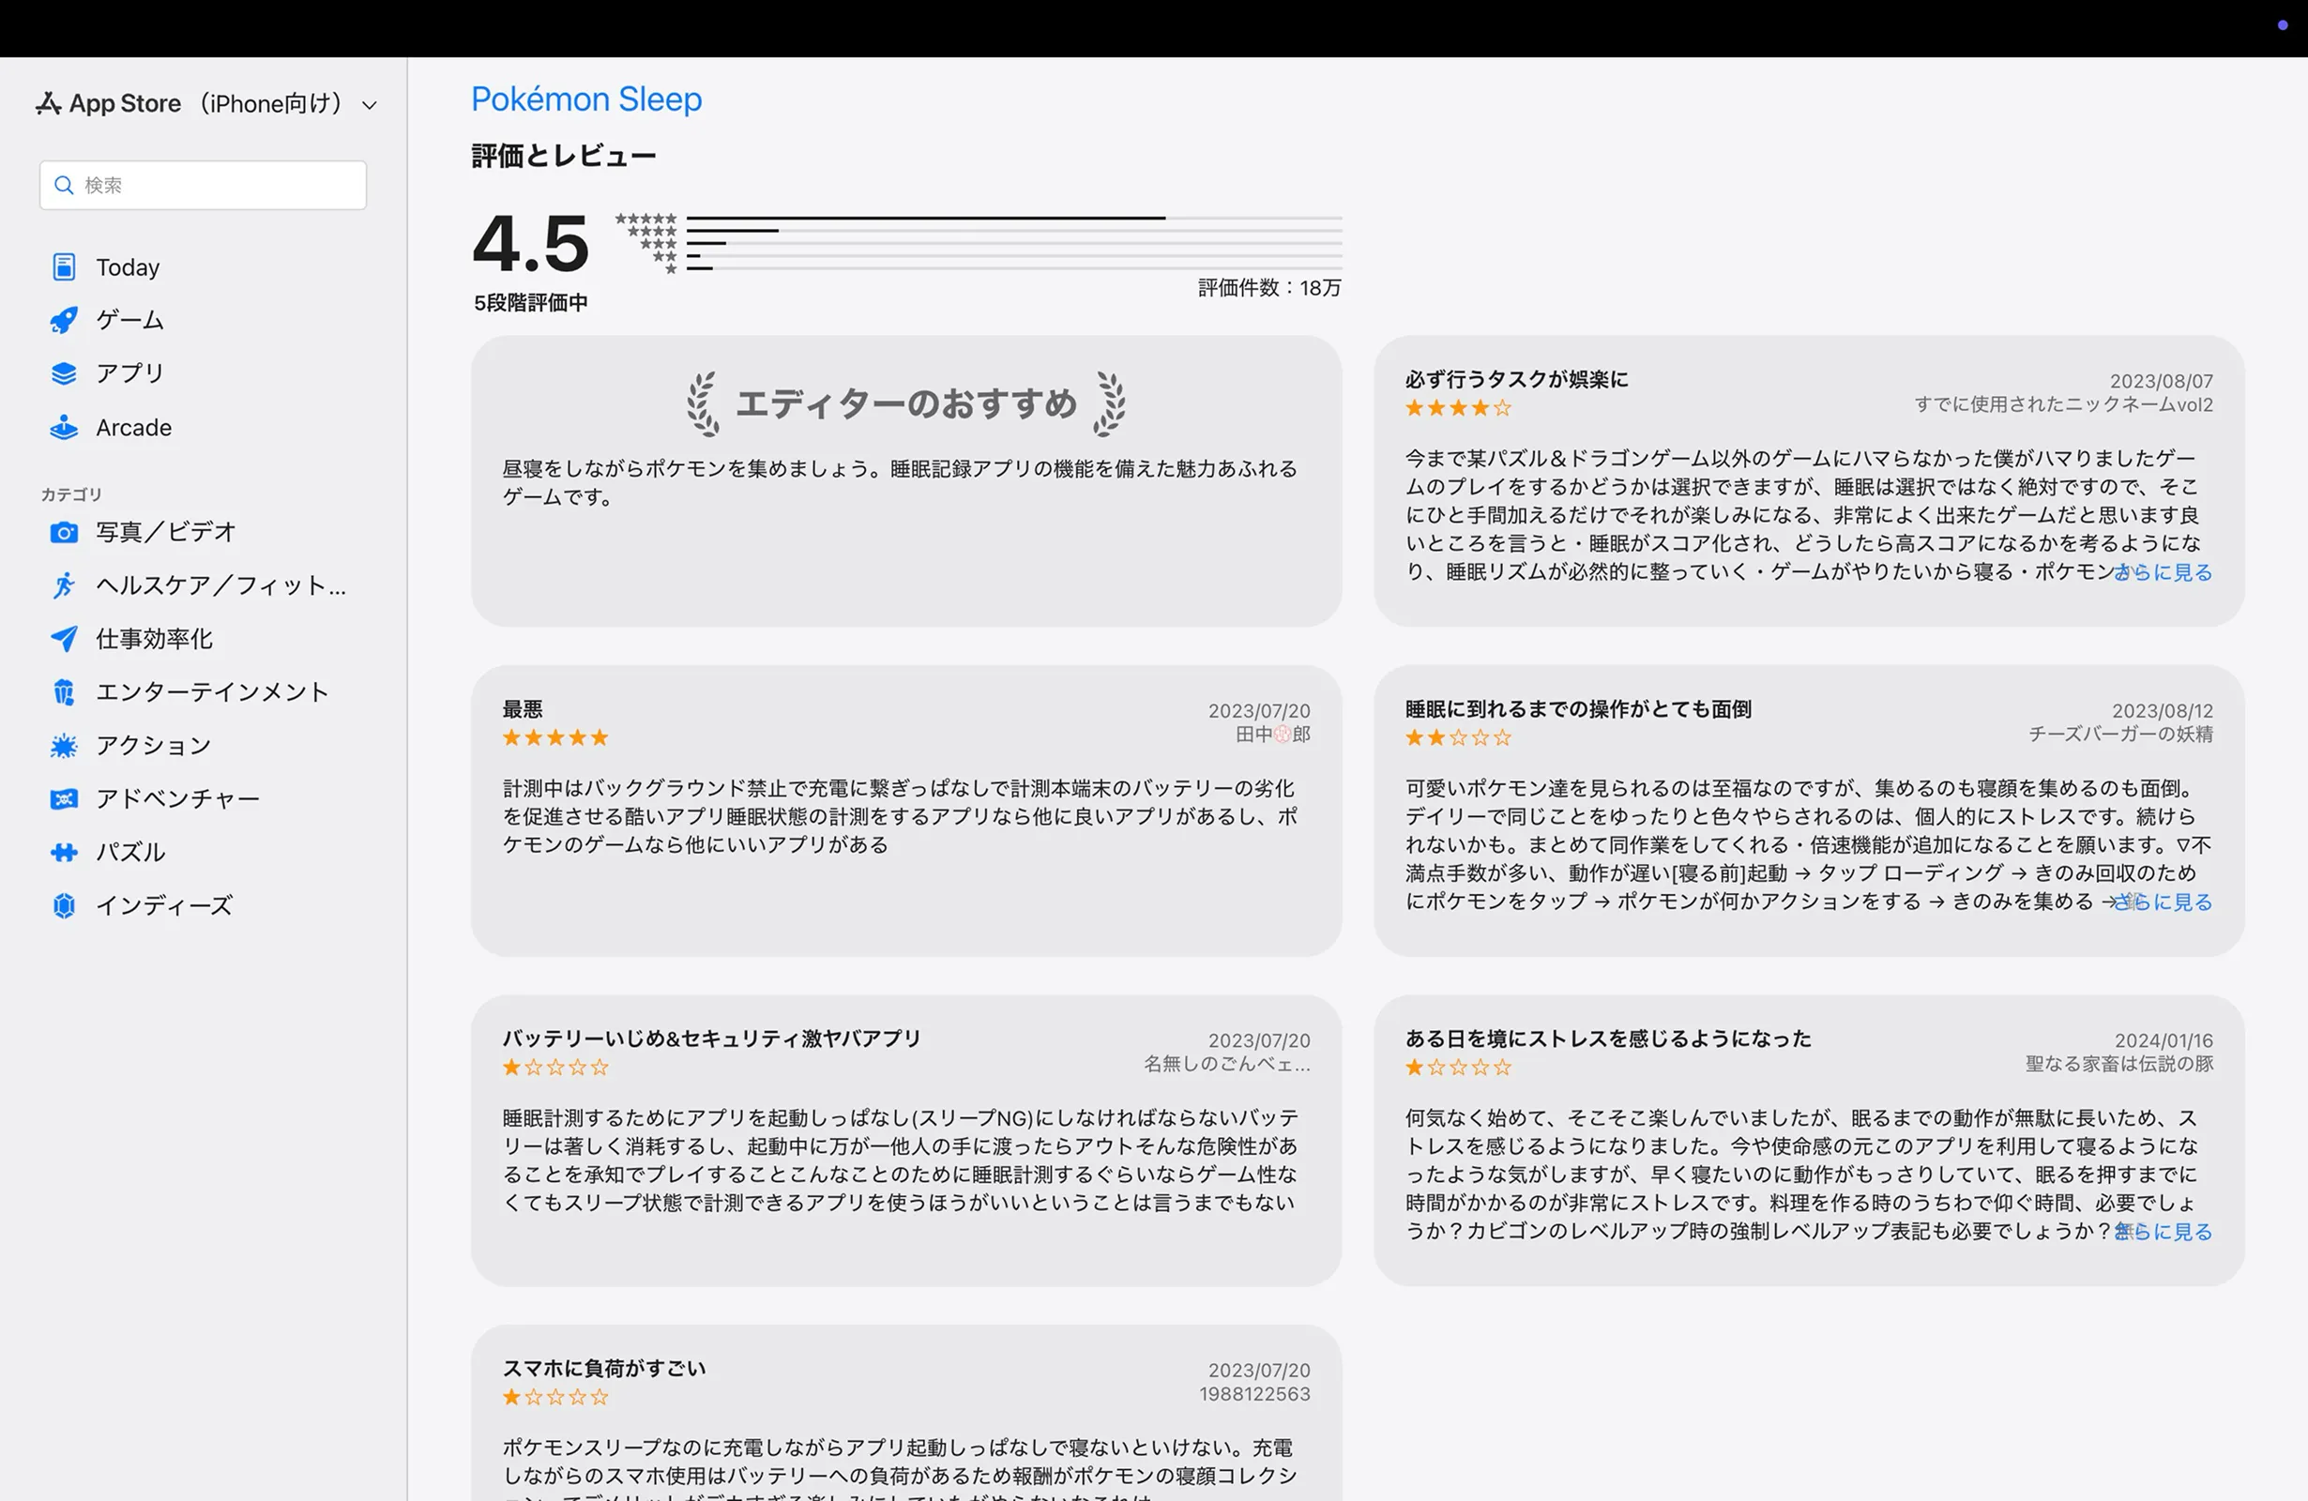The height and width of the screenshot is (1501, 2308).
Task: Click the 必ず行うタスクが娯楽に review title
Action: click(x=1517, y=379)
